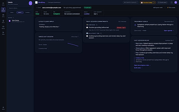The width and height of the screenshot is (179, 112).
Task: Click the 0 events total text
Action: click(x=43, y=48)
